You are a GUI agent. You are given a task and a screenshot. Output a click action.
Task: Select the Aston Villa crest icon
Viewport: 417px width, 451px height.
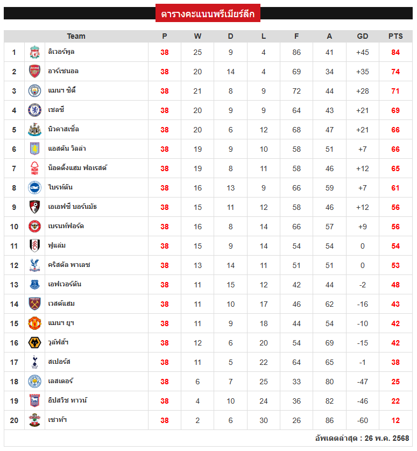[x=34, y=149]
